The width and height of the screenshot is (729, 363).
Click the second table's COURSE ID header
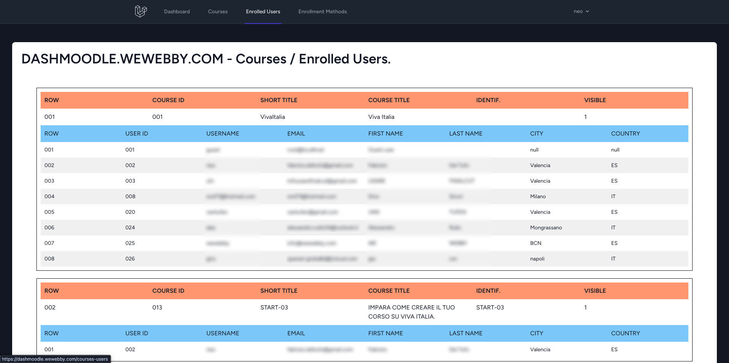tap(168, 291)
